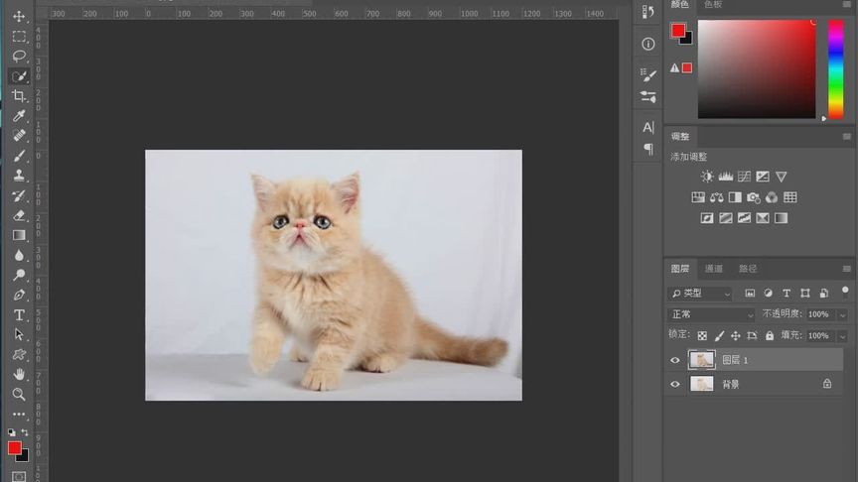Select the Eyedropper tool in toolbar
Screen dimensions: 858x482
[19, 116]
